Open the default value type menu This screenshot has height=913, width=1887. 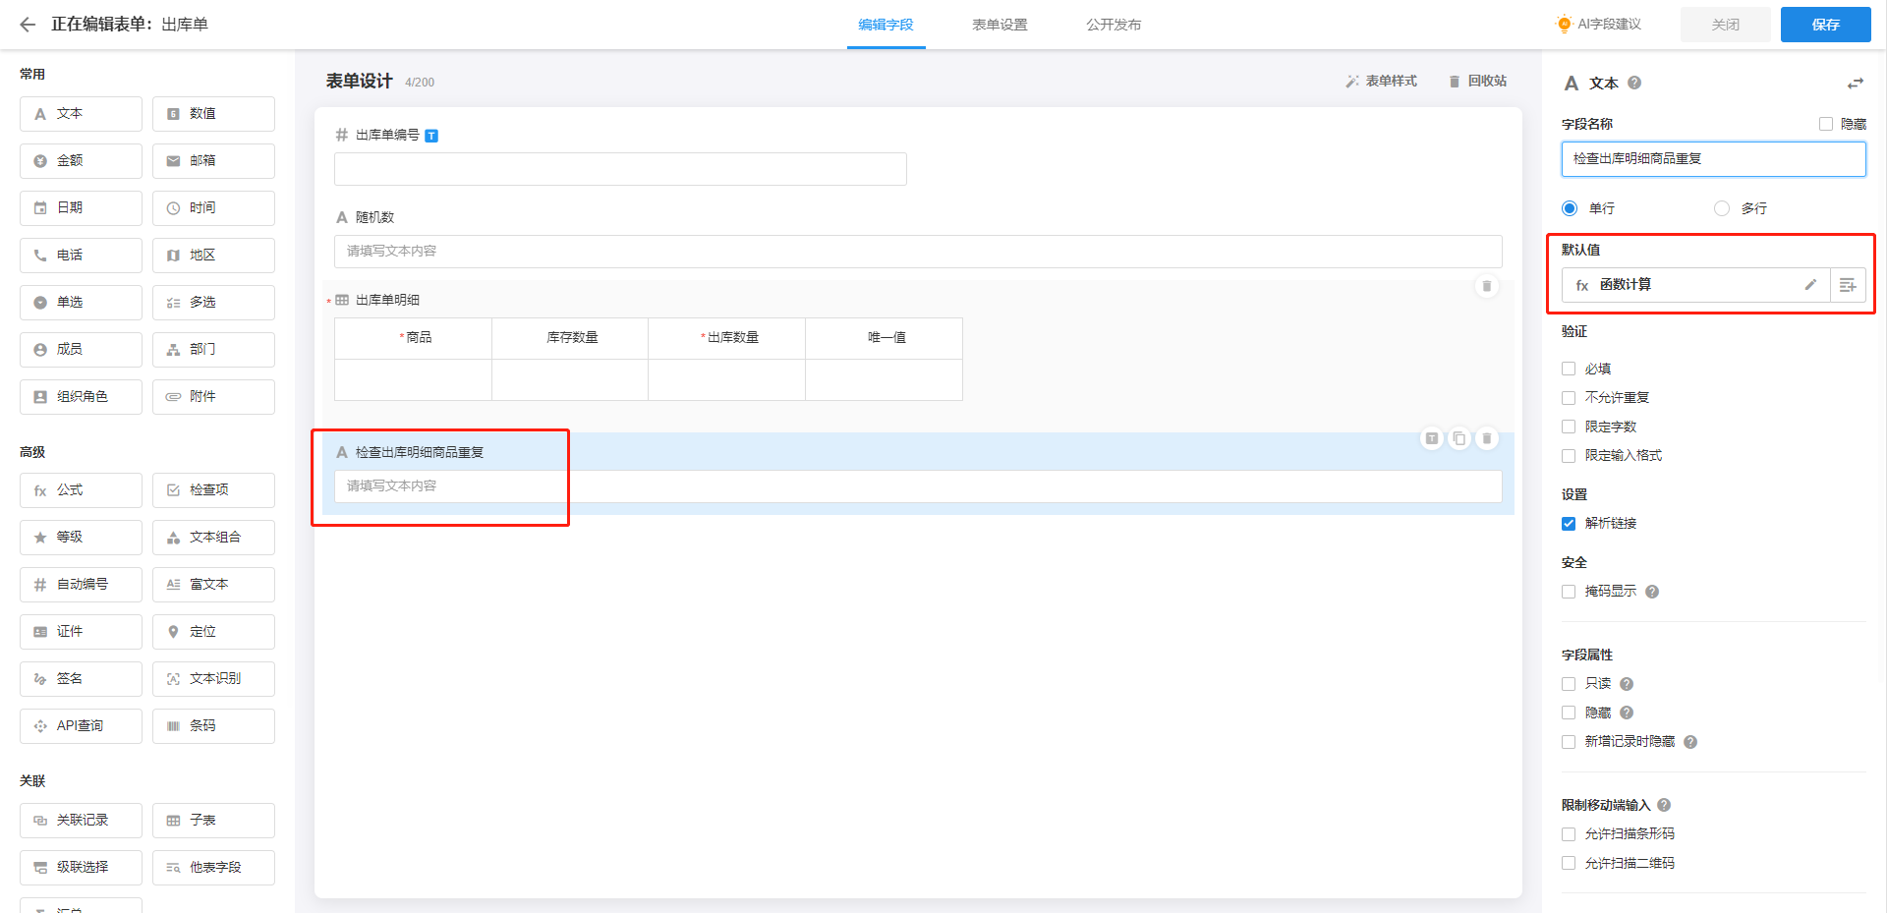[1848, 285]
